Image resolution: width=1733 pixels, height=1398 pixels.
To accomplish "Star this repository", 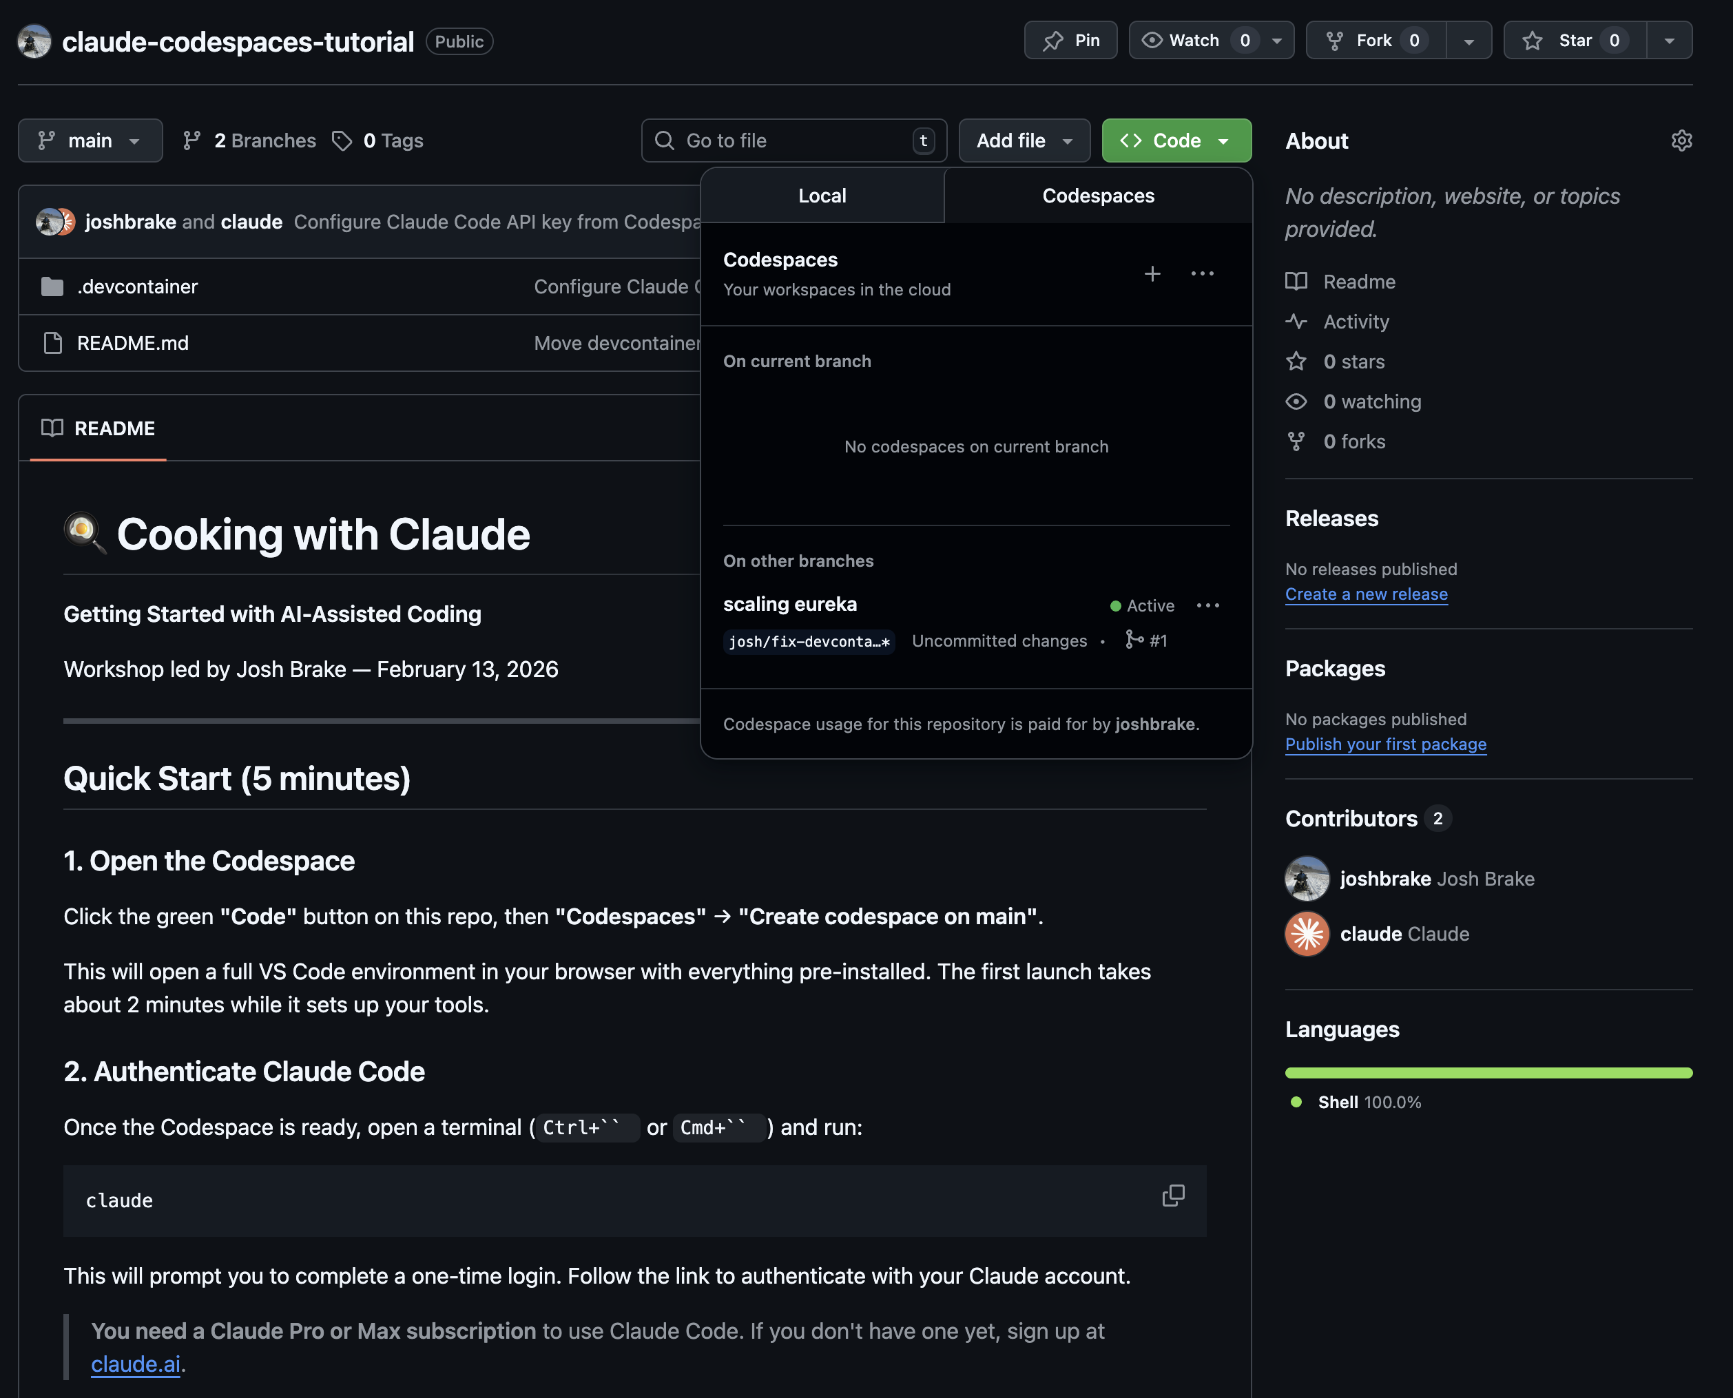I will pos(1575,40).
